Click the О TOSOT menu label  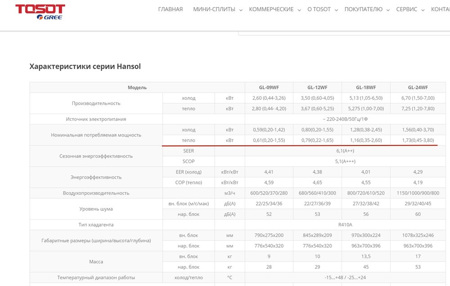(319, 9)
